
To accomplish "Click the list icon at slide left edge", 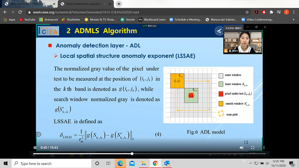I will 38,135.
